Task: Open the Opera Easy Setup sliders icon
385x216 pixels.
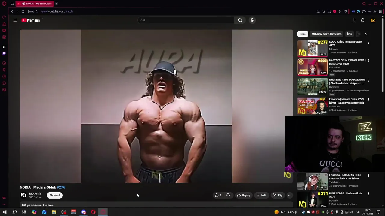Action: click(380, 11)
